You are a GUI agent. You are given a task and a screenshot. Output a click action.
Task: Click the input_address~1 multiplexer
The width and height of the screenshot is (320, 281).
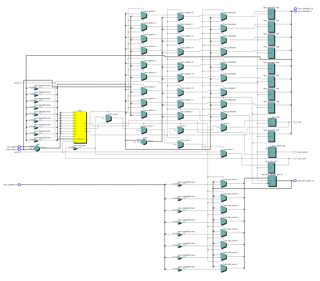(144, 15)
